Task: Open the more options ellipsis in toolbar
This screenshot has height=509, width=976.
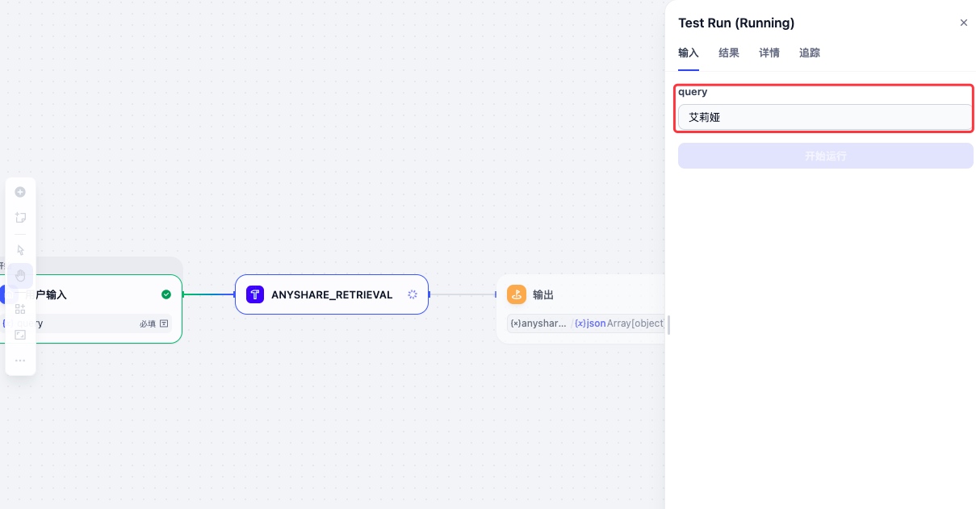Action: tap(21, 361)
